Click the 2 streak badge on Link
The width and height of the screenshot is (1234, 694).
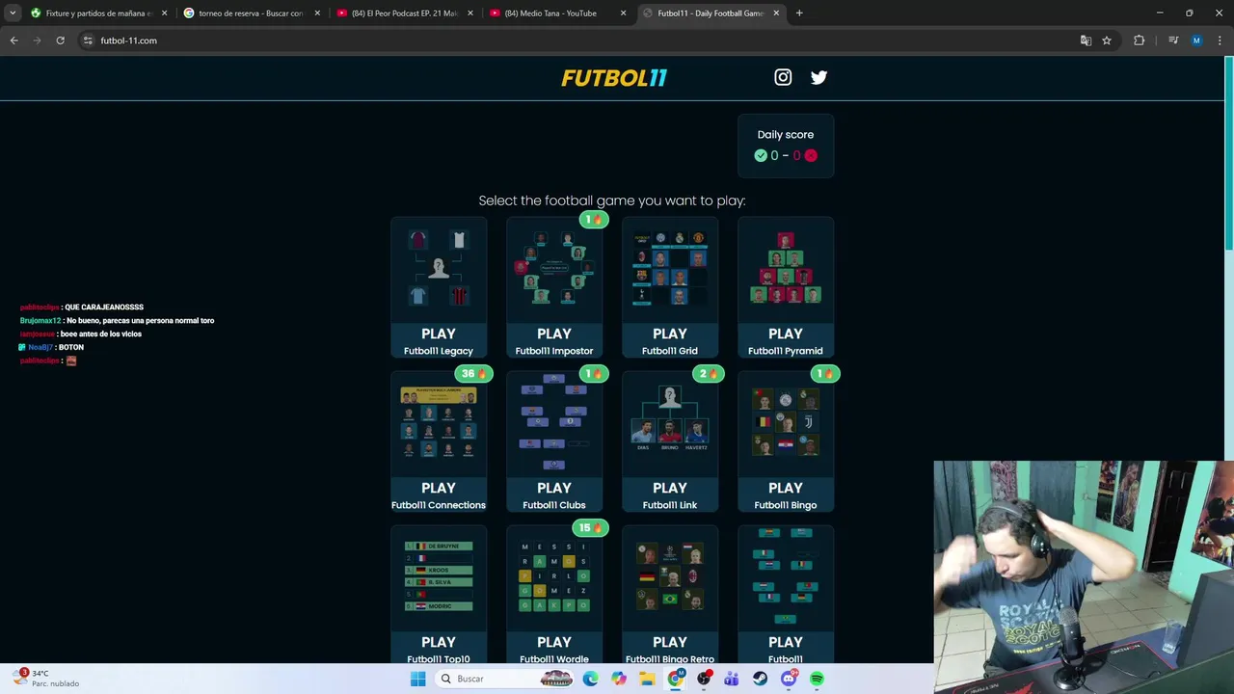coord(709,373)
